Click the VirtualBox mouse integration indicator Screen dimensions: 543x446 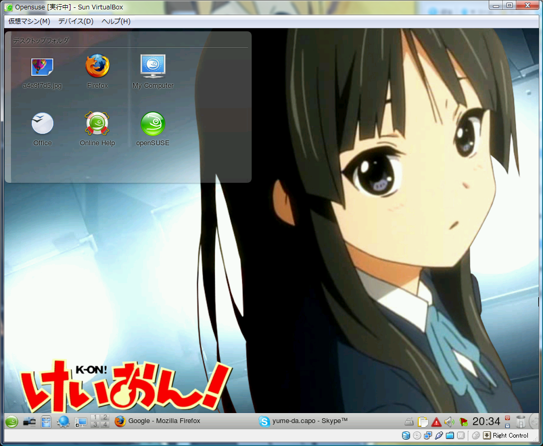click(476, 435)
